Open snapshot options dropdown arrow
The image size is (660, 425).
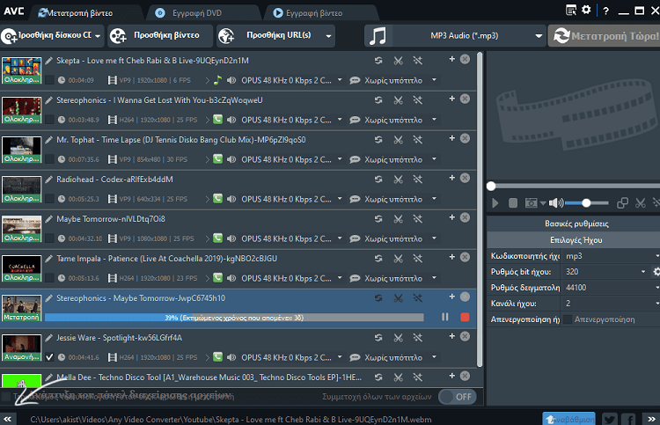[x=543, y=203]
